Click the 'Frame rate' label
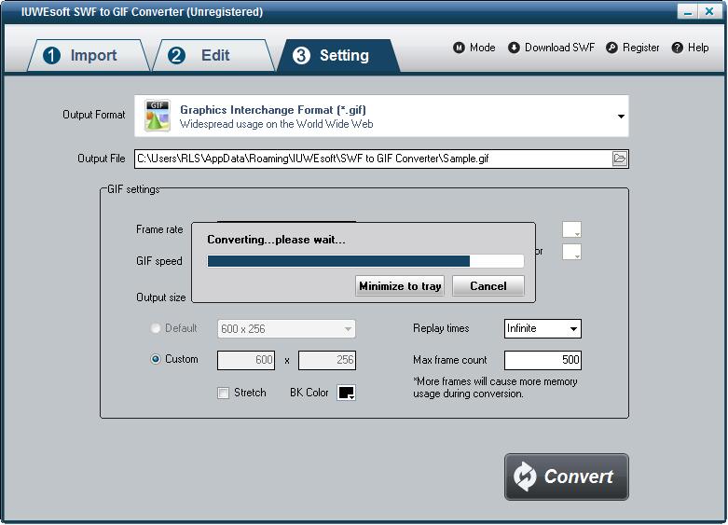728x525 pixels. pyautogui.click(x=159, y=229)
